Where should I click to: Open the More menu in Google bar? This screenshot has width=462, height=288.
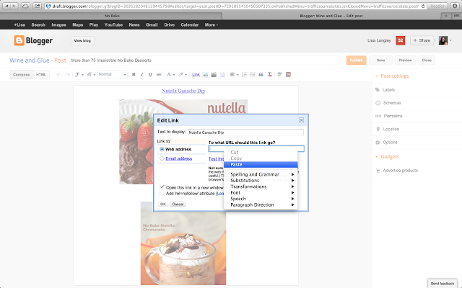[212, 25]
